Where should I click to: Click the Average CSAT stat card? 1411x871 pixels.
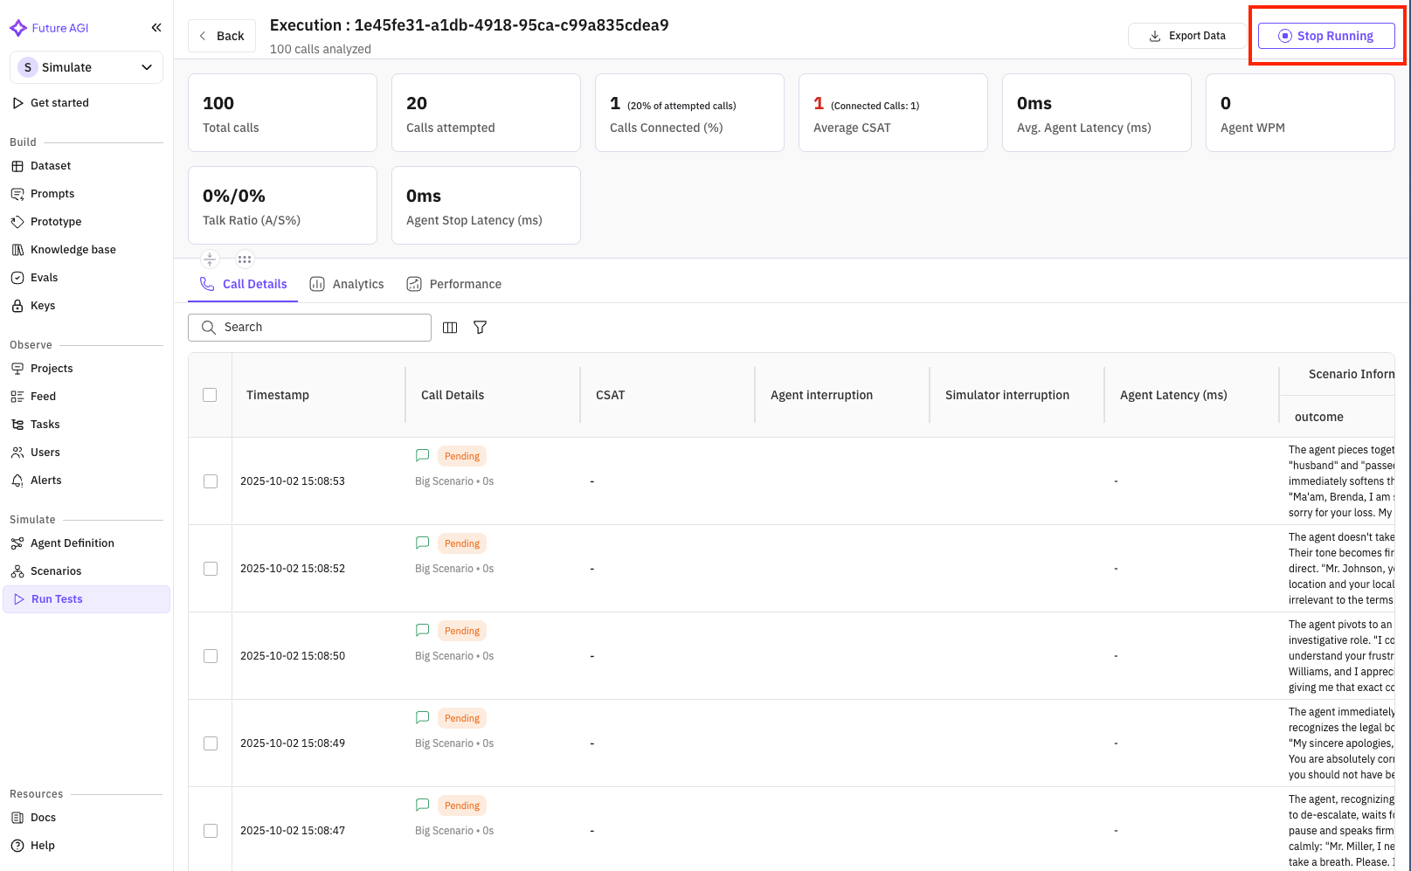893,113
